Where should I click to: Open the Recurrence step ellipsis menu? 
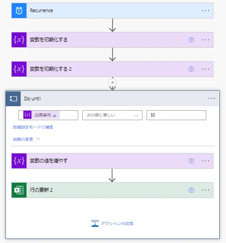pos(206,10)
